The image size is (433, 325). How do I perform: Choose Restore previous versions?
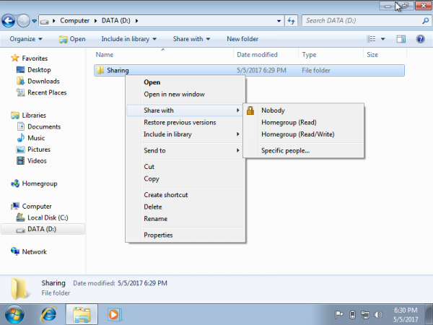click(185, 122)
